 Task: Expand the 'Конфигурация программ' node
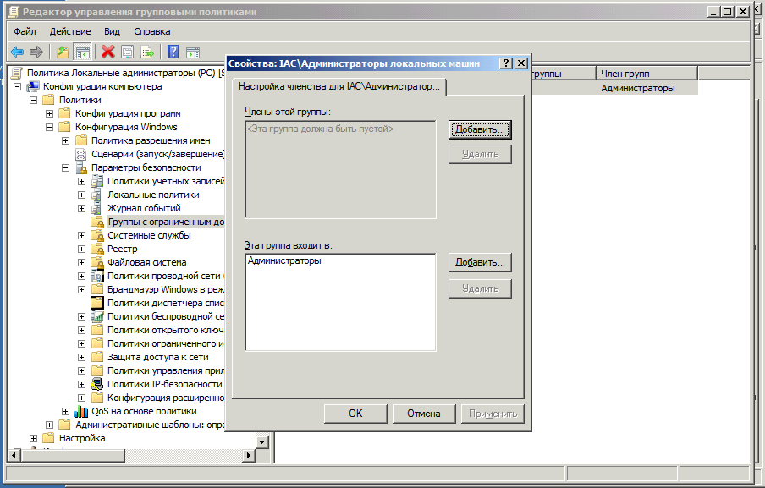click(x=49, y=113)
